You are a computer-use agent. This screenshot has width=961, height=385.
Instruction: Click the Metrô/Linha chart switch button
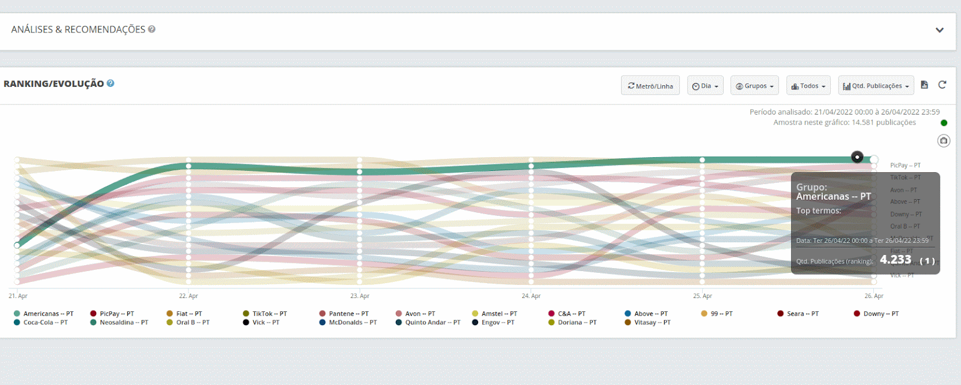[650, 86]
